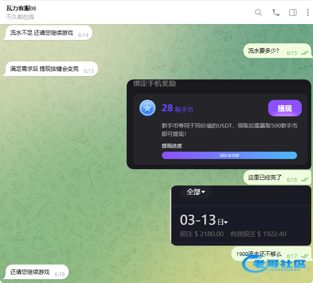Expand the 全部 dropdown filter
This screenshot has height=283, width=313.
click(195, 192)
